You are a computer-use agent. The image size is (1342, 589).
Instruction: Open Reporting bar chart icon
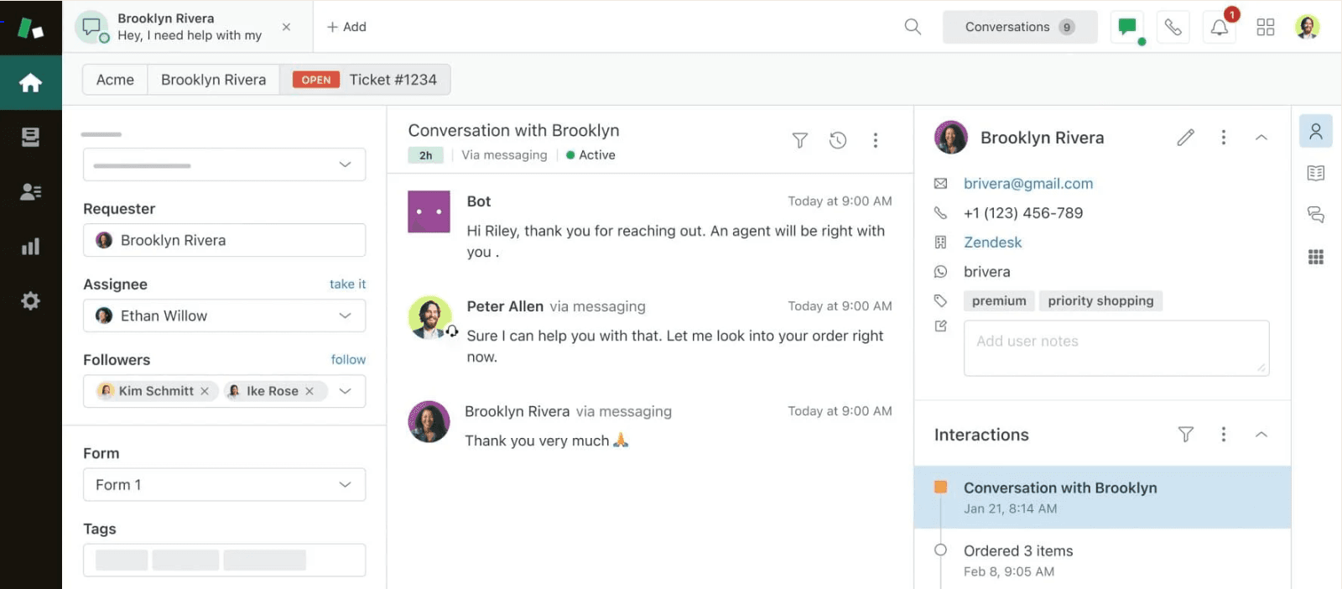30,247
